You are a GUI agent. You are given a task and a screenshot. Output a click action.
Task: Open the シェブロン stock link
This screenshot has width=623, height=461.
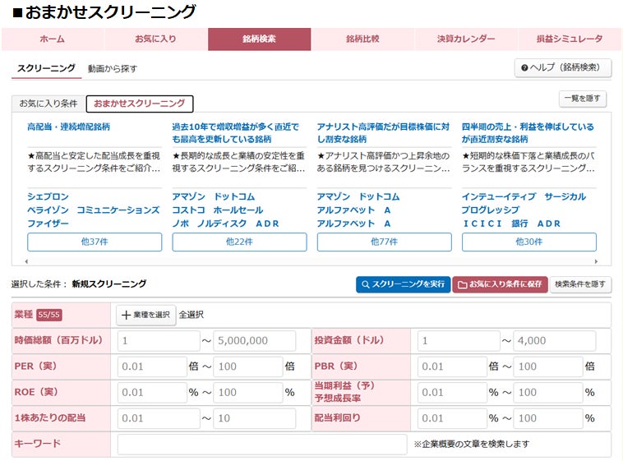48,196
